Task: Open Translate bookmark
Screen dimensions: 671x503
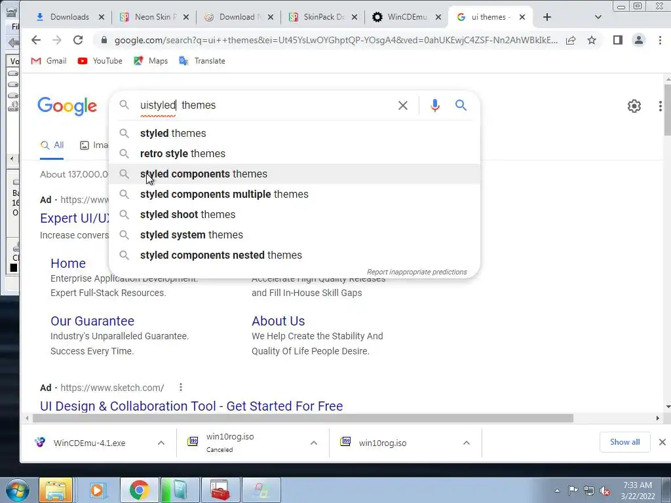Action: pyautogui.click(x=202, y=61)
